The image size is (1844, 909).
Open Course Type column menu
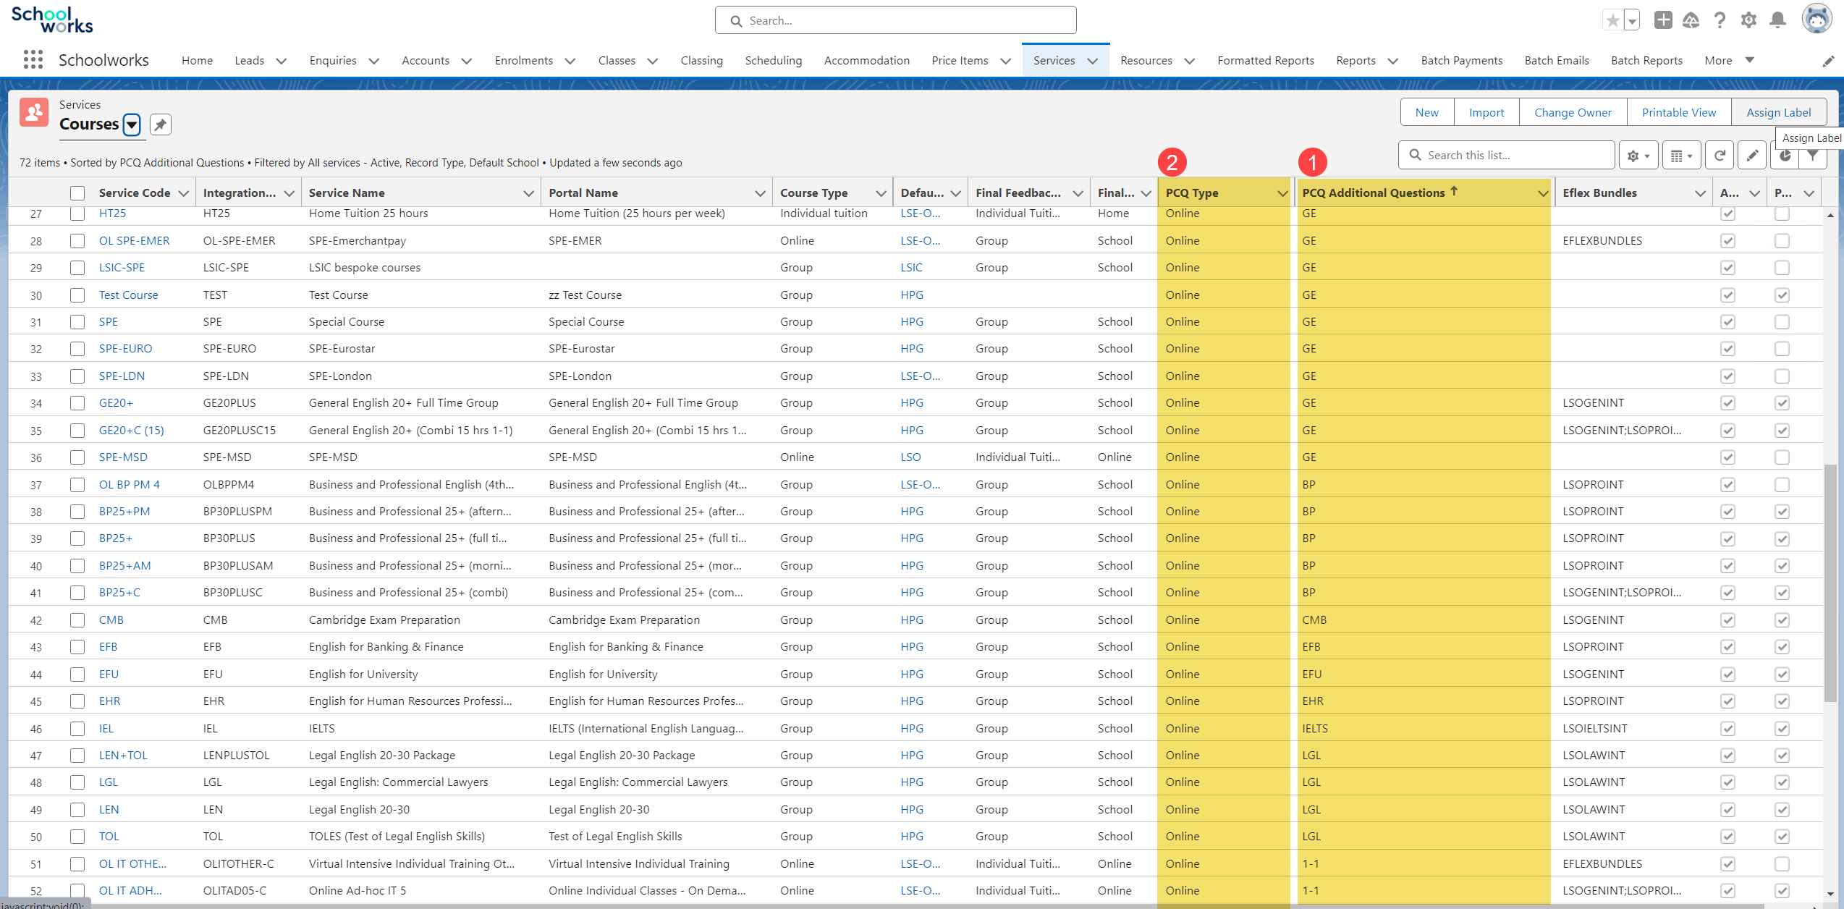(881, 193)
